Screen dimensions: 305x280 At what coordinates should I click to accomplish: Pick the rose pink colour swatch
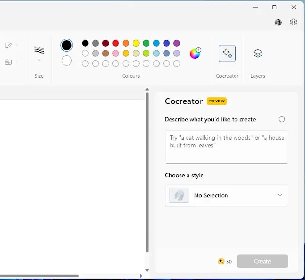tap(116, 53)
